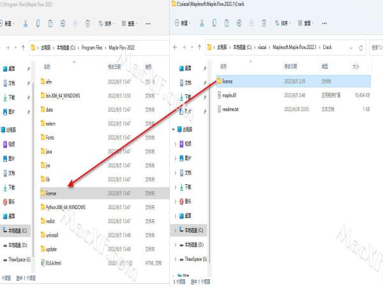Image resolution: width=383 pixels, height=287 pixels.
Task: Select the maple.dll file in right window
Action: pos(294,95)
